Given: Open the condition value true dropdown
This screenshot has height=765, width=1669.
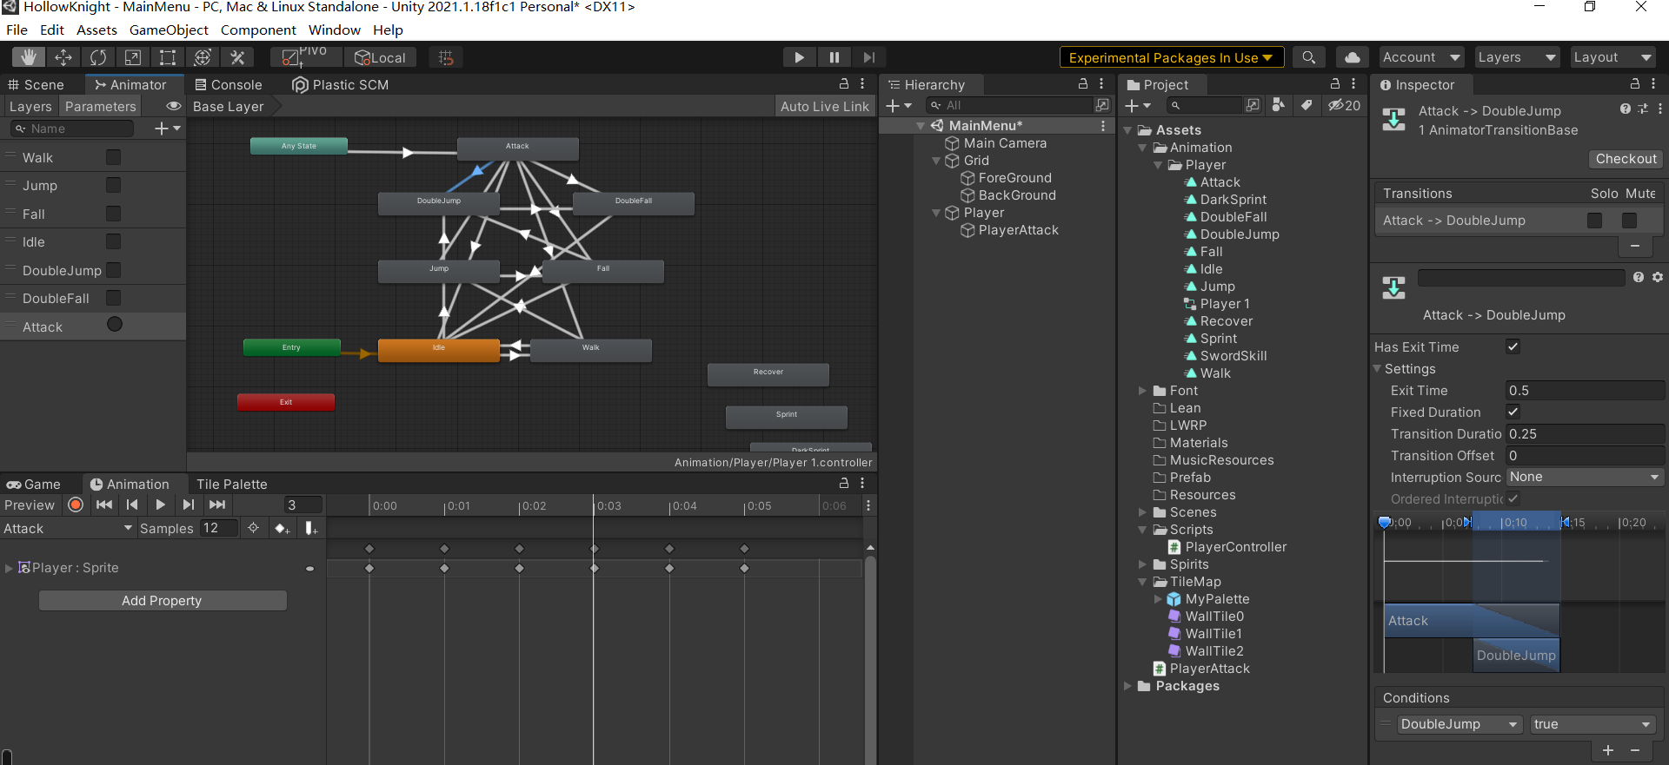Looking at the screenshot, I should 1593,724.
